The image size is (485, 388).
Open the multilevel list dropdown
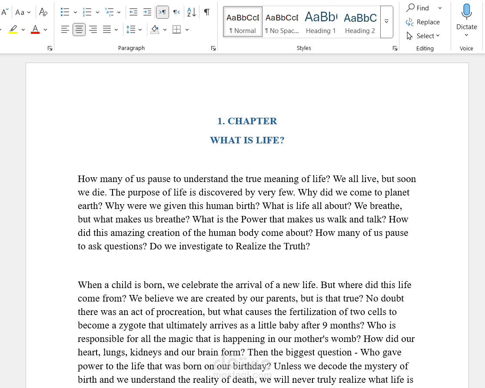[x=119, y=12]
